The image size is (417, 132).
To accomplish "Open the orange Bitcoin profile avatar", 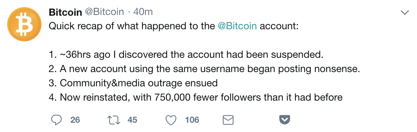I will [24, 24].
